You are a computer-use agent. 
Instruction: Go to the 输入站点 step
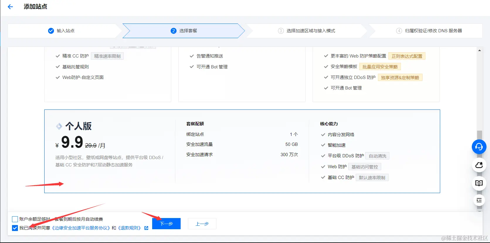pos(65,31)
